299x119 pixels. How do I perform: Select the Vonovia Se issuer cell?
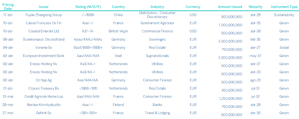coord(44,48)
